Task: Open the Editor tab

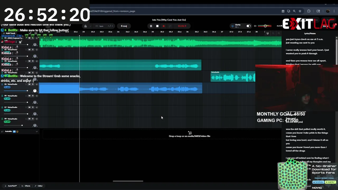Action: [x=39, y=186]
